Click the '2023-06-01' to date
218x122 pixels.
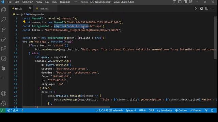pyautogui.click(x=57, y=80)
